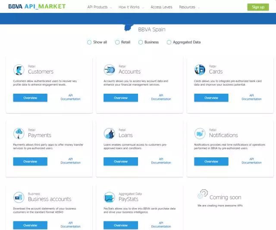Expand the Resources dropdown arrow
Image resolution: width=276 pixels, height=230 pixels.
point(198,8)
